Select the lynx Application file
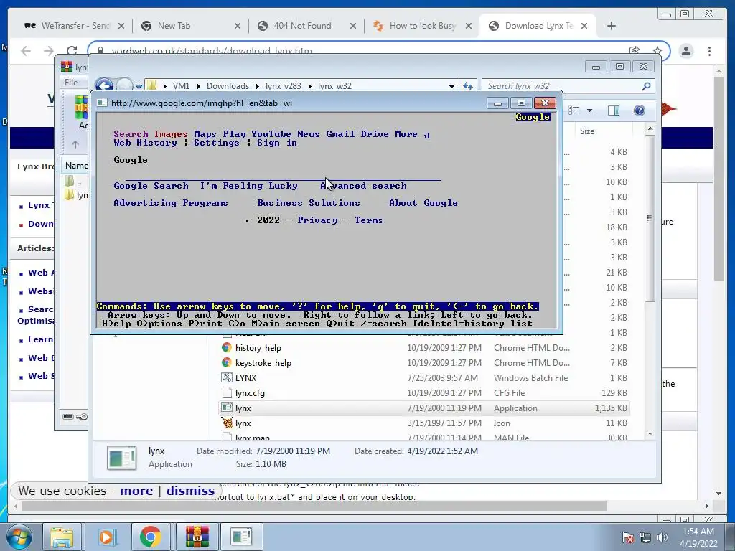Viewport: 735px width, 551px height. point(424,408)
